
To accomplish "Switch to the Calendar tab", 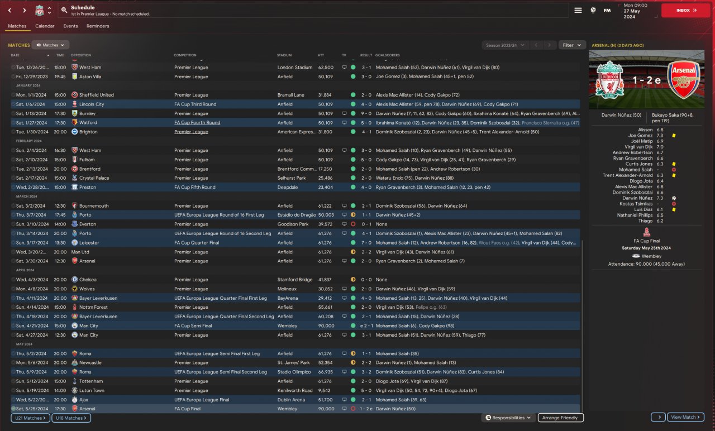I will [45, 26].
